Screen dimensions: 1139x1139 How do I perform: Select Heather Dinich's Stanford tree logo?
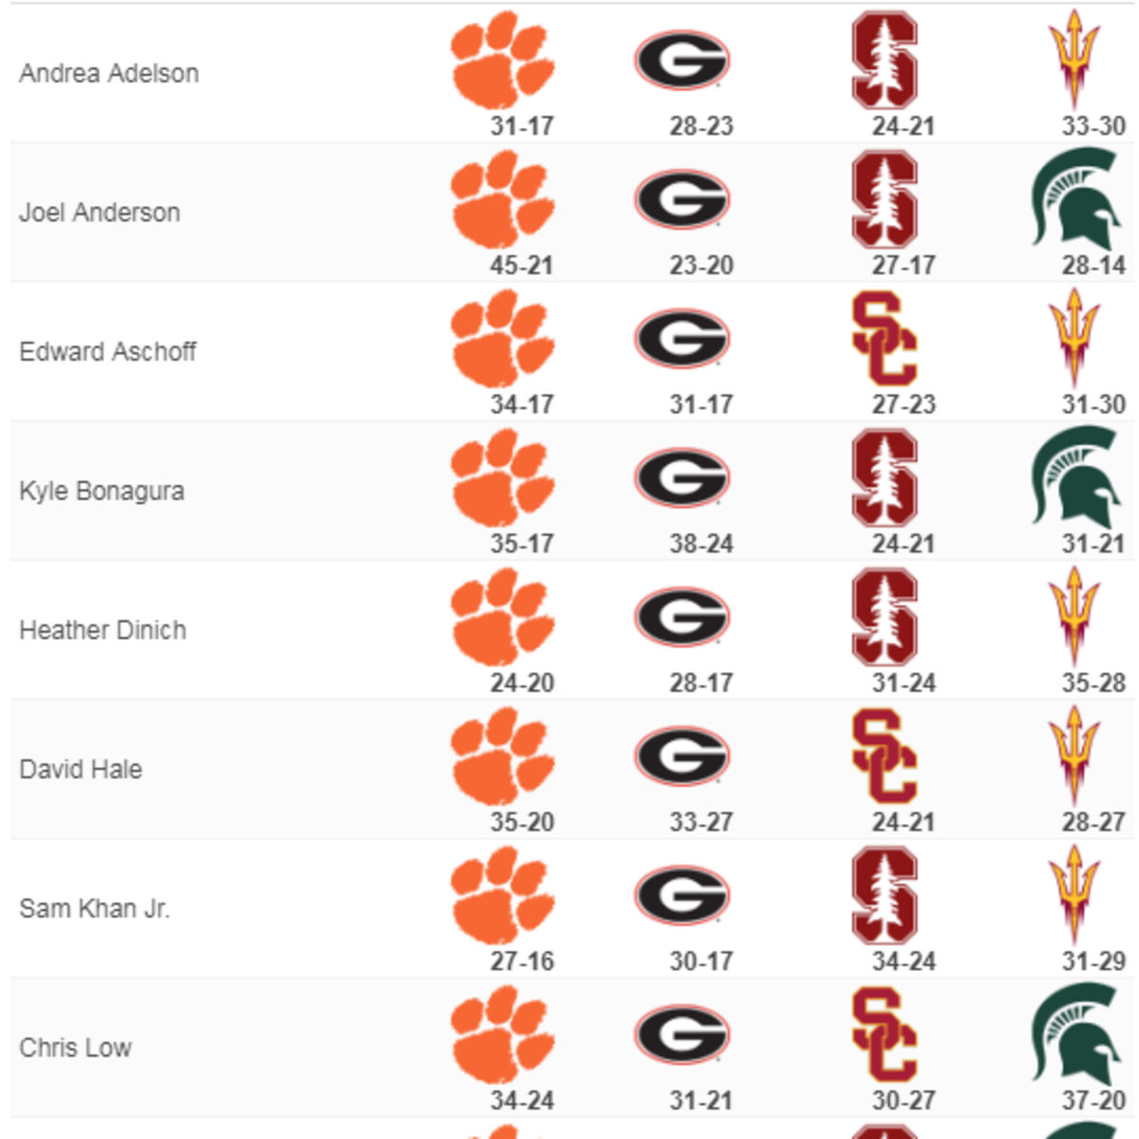(885, 617)
